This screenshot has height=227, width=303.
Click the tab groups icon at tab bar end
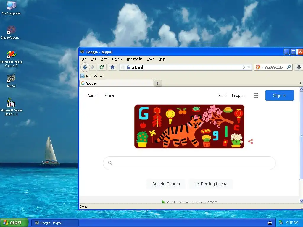[x=301, y=83]
